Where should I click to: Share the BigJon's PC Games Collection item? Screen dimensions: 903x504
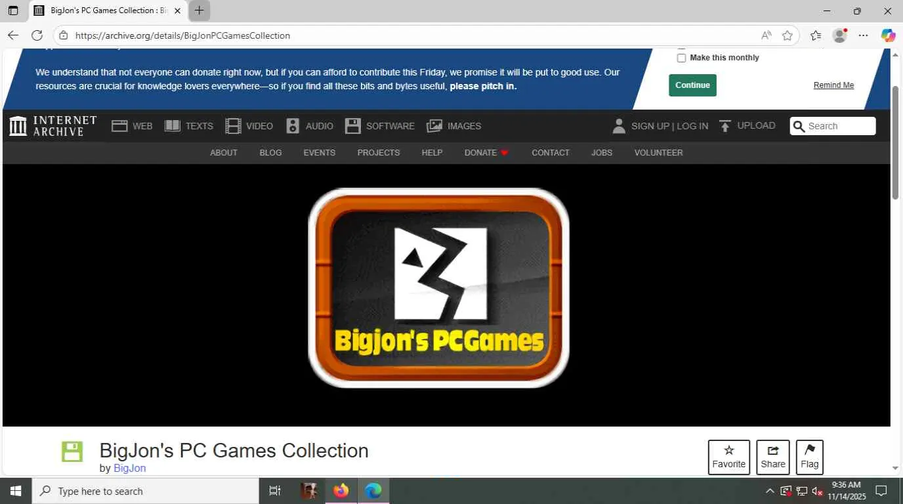(x=773, y=457)
